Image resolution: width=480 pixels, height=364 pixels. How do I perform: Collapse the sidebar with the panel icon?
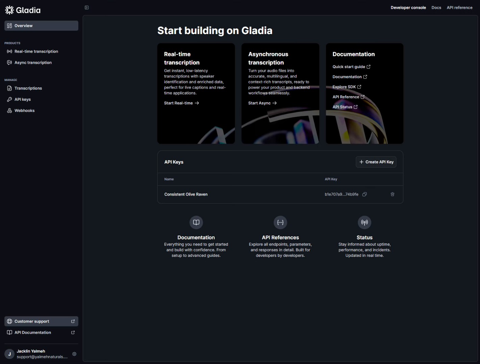pyautogui.click(x=87, y=7)
